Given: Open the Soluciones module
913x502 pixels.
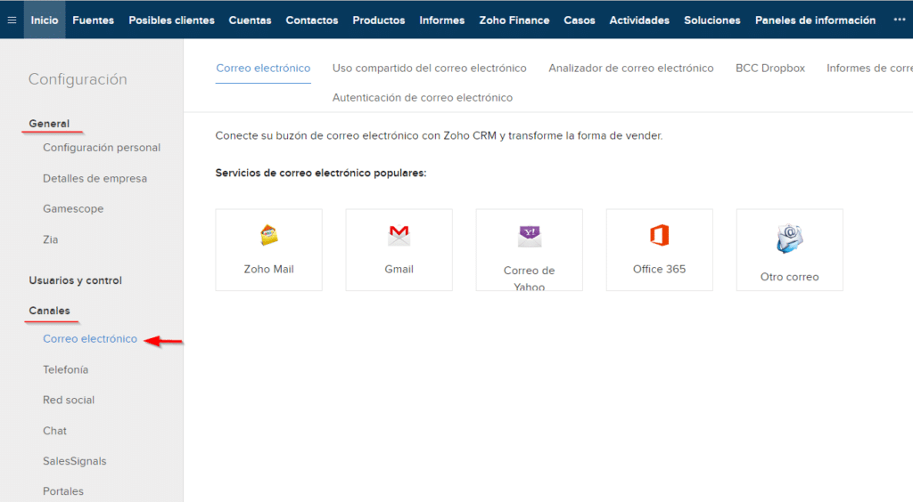Looking at the screenshot, I should 712,20.
